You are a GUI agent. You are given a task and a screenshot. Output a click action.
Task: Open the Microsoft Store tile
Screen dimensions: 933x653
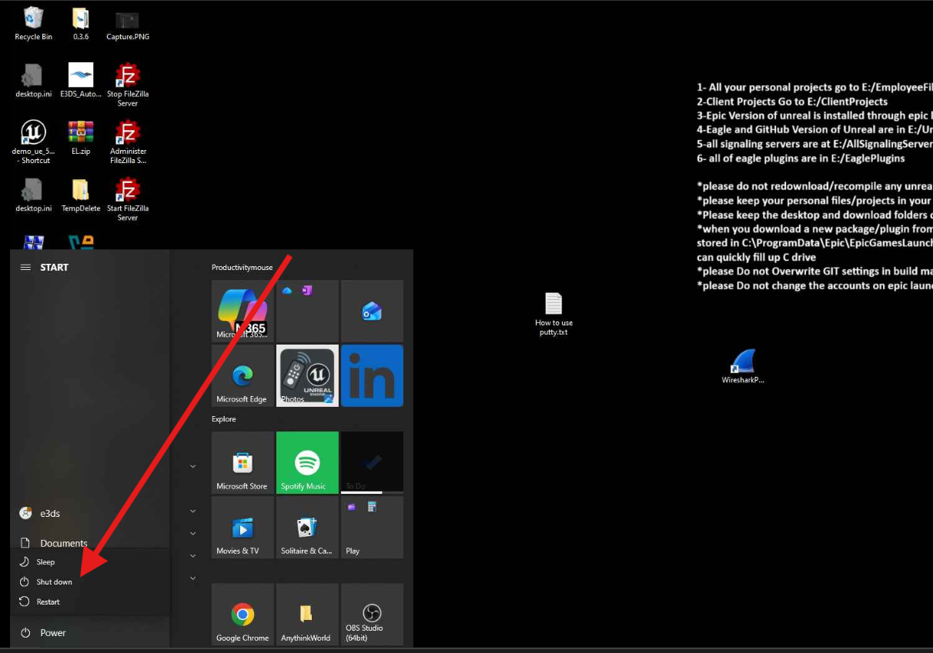[242, 462]
